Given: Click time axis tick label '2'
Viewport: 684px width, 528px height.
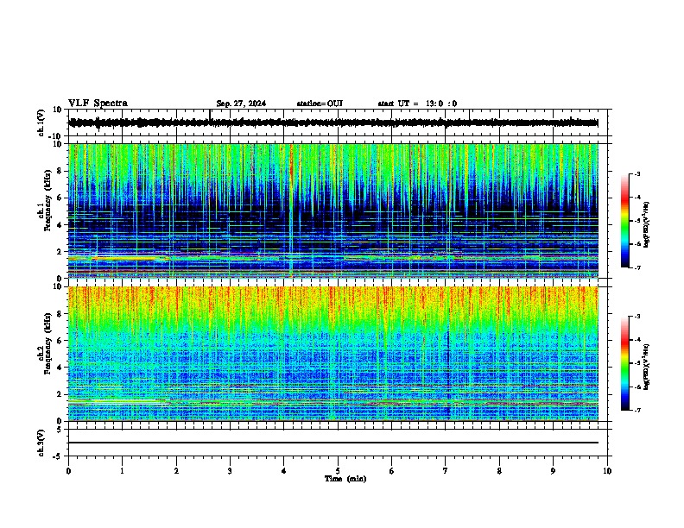Looking at the screenshot, I should pos(176,471).
